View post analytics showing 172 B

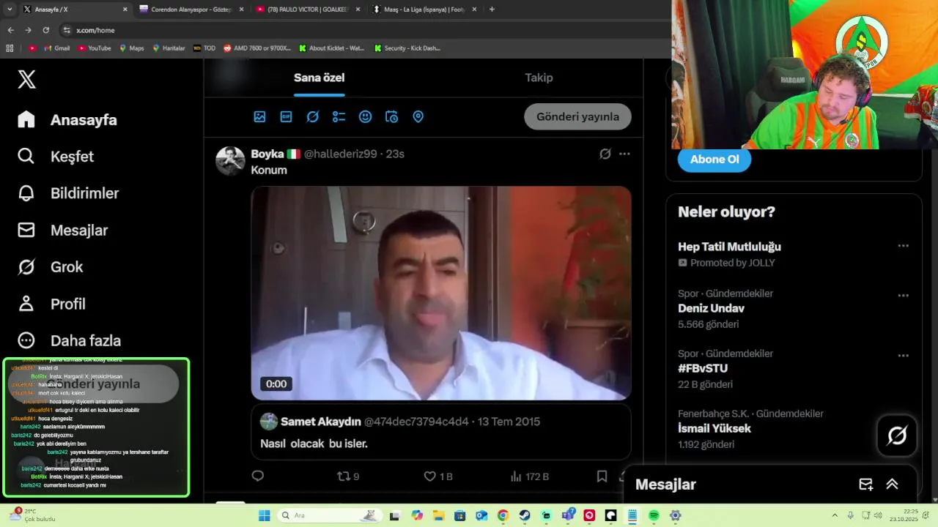[529, 476]
